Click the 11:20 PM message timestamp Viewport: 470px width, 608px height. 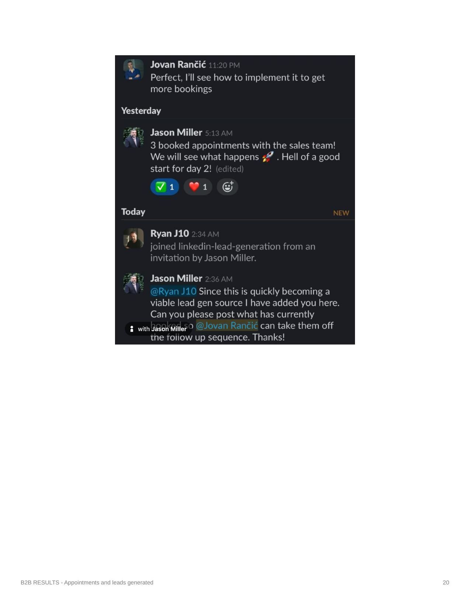(x=224, y=65)
